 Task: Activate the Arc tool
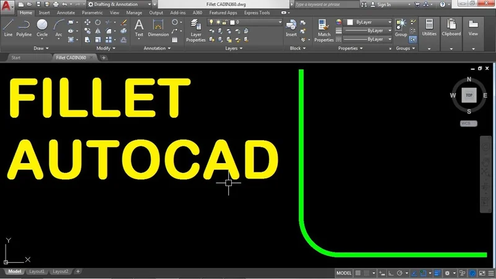[x=59, y=27]
